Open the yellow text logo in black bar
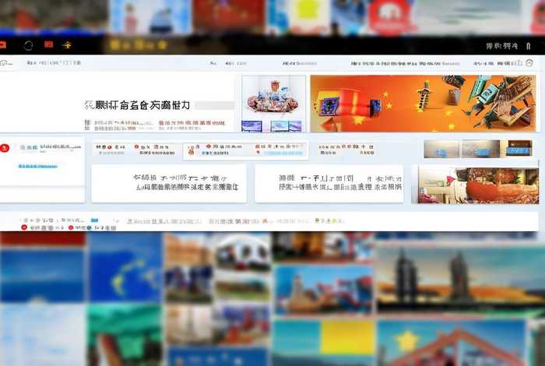This screenshot has height=366, width=545. (x=139, y=45)
